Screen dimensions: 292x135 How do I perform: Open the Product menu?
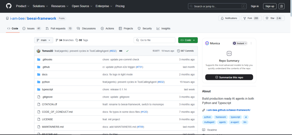[23, 6]
